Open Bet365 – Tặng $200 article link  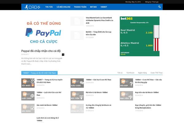[x=98, y=33]
